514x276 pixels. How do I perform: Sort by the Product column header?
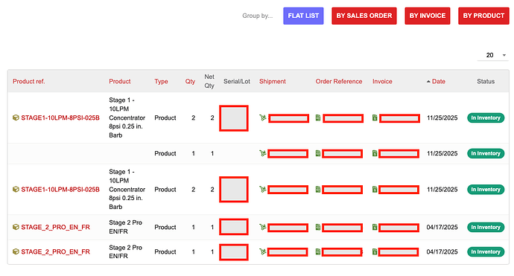tap(120, 81)
